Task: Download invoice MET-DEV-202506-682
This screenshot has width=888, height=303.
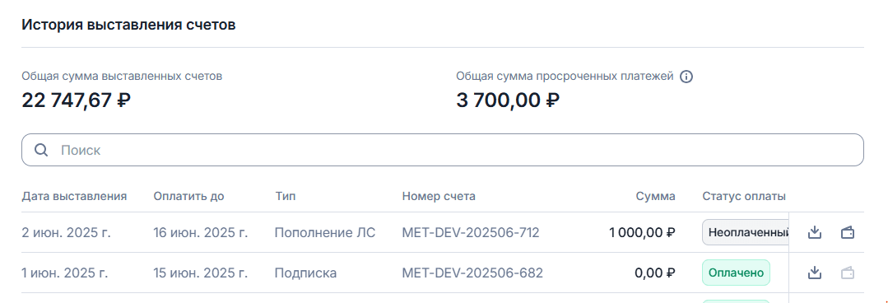Action: click(x=815, y=273)
